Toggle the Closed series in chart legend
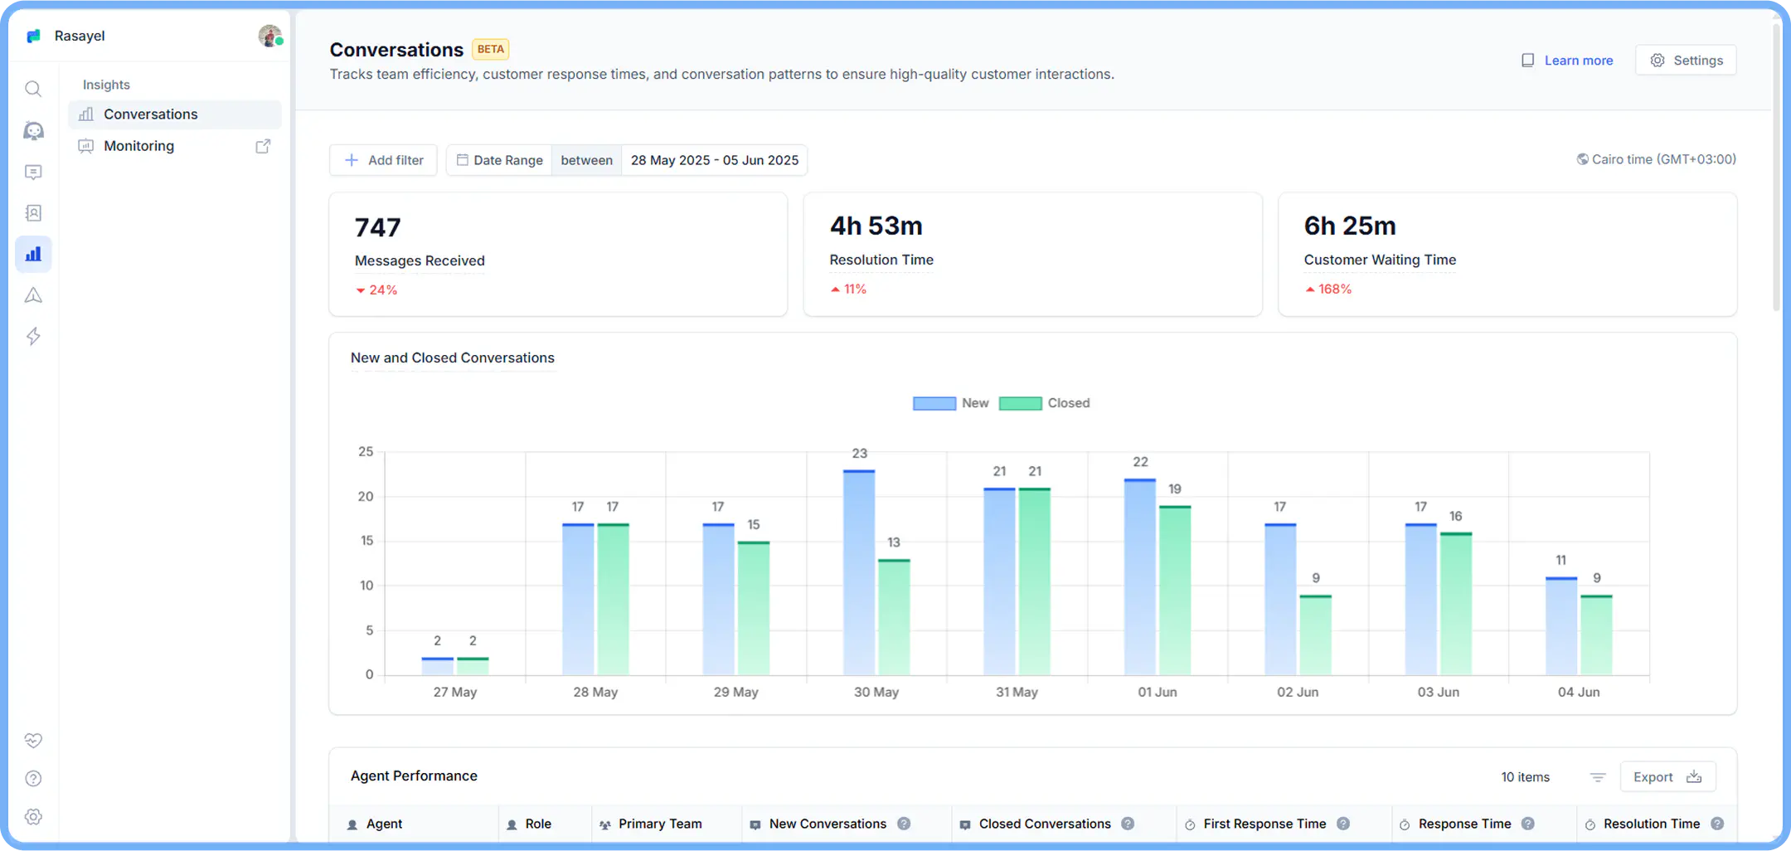1791x851 pixels. [x=1044, y=403]
